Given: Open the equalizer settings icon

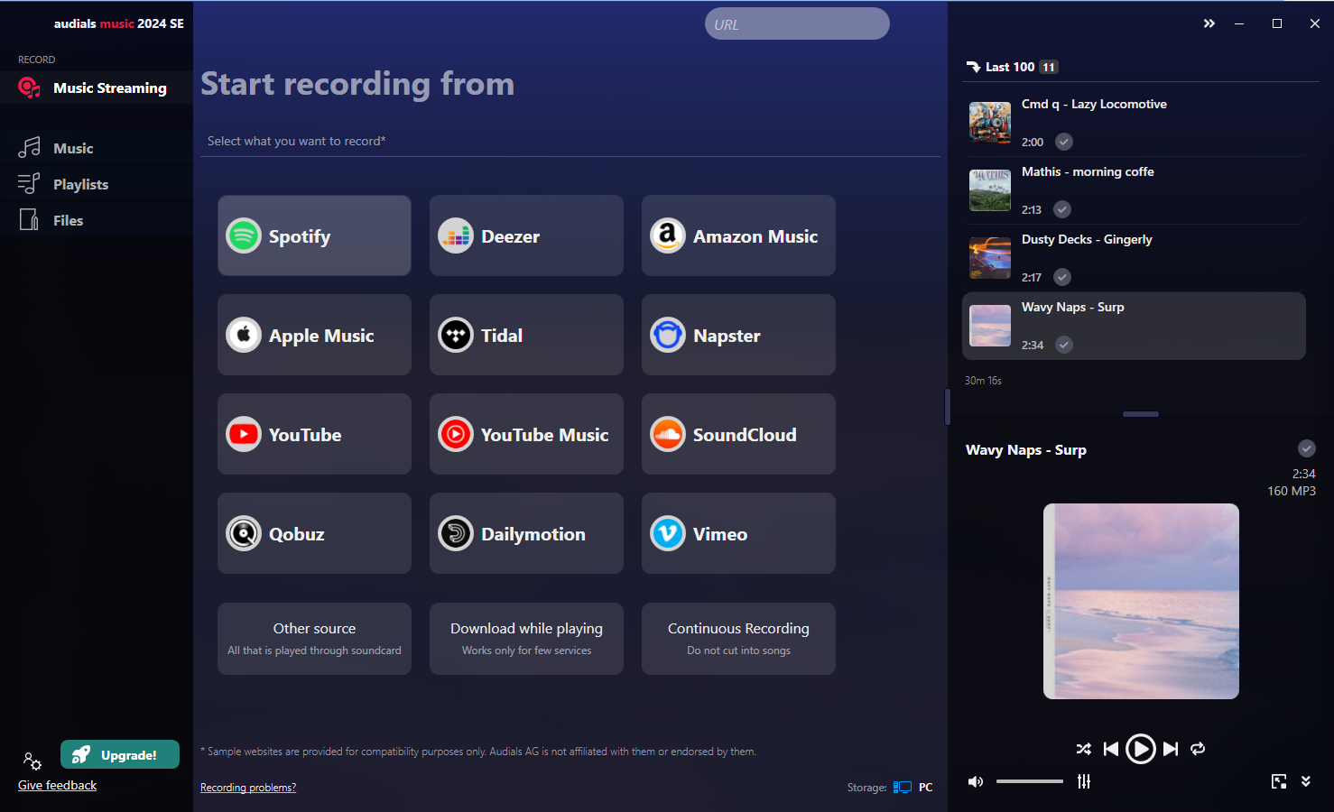Looking at the screenshot, I should point(1084,781).
